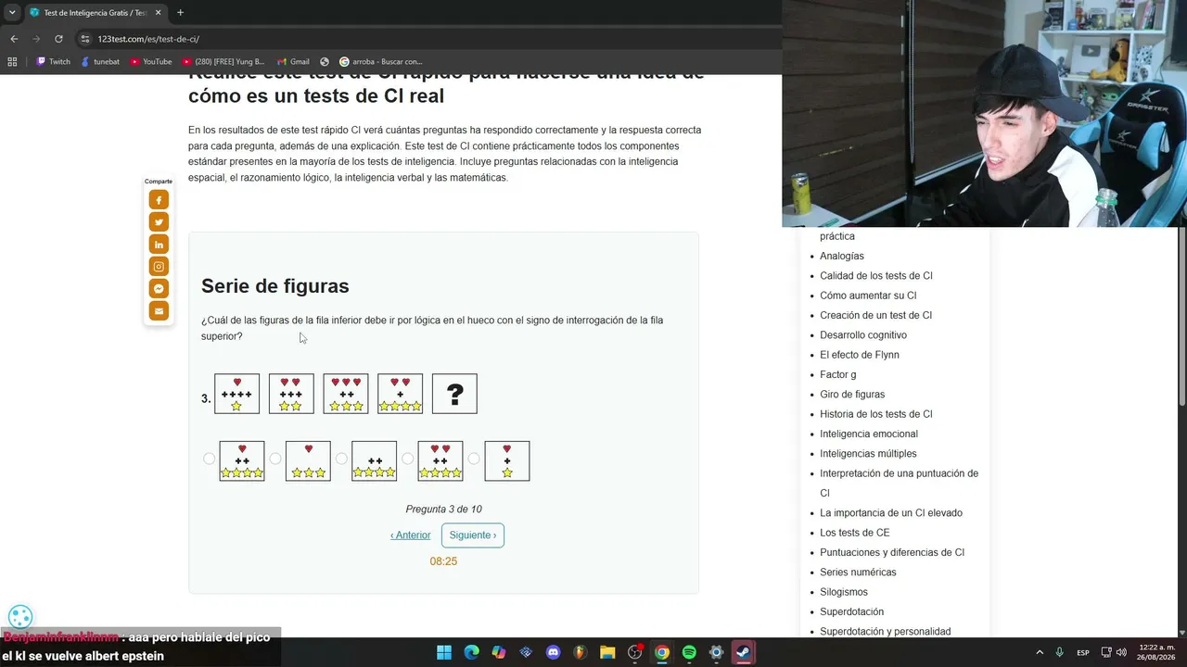Viewport: 1187px width, 667px height.
Task: Open the Los tests de CE link
Action: (855, 533)
